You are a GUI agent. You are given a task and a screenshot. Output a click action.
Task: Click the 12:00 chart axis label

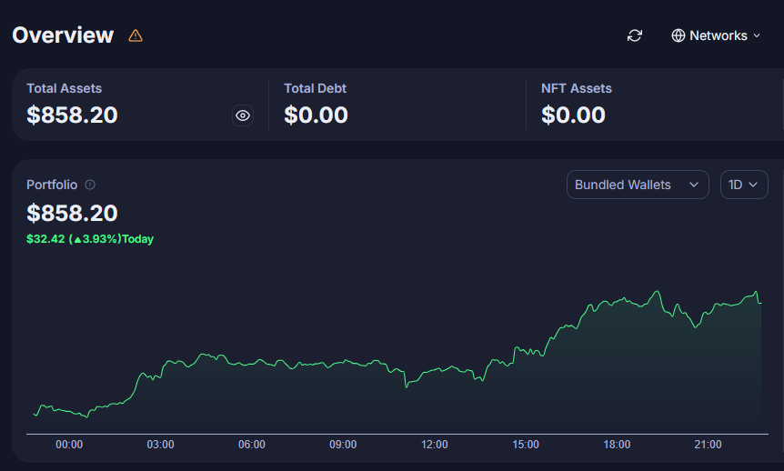click(435, 445)
